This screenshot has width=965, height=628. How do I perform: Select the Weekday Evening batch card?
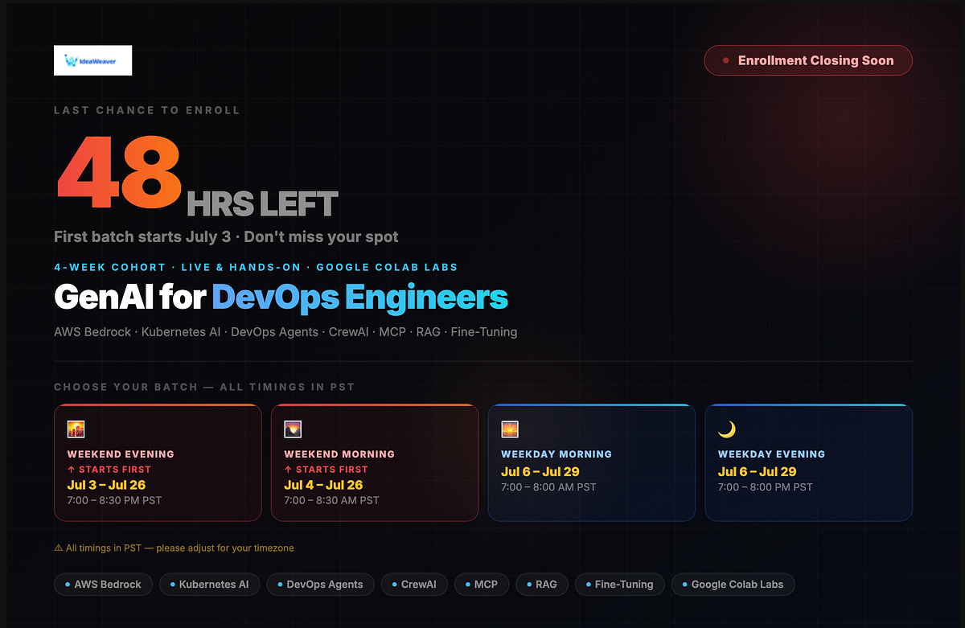(x=809, y=462)
